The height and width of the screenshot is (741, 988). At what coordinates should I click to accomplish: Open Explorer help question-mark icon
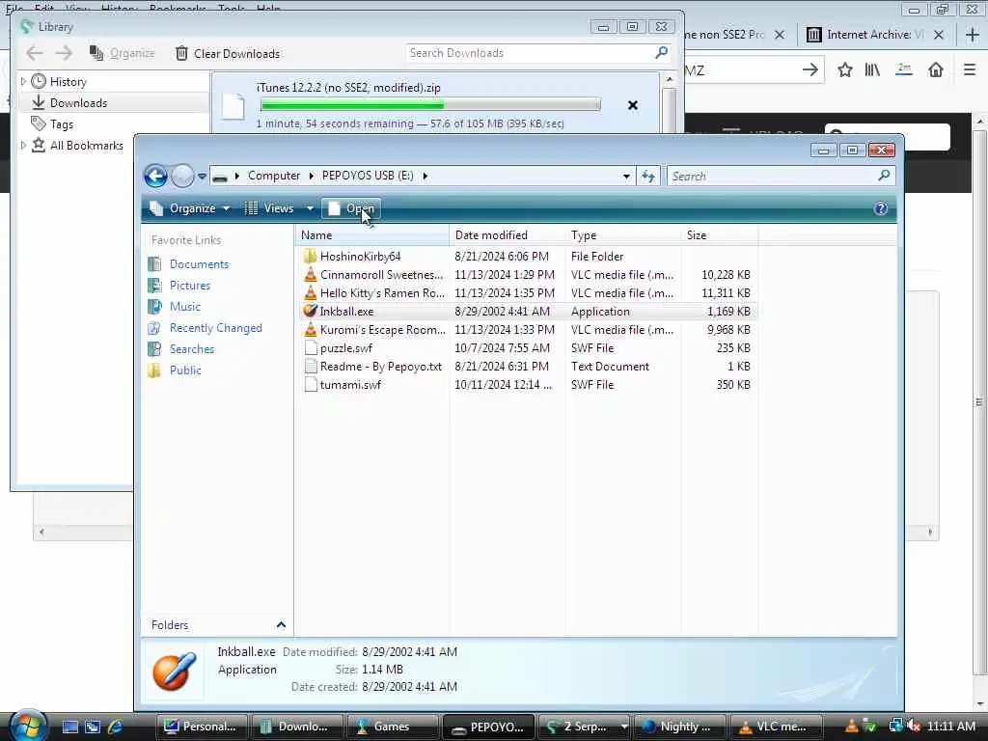pos(880,208)
